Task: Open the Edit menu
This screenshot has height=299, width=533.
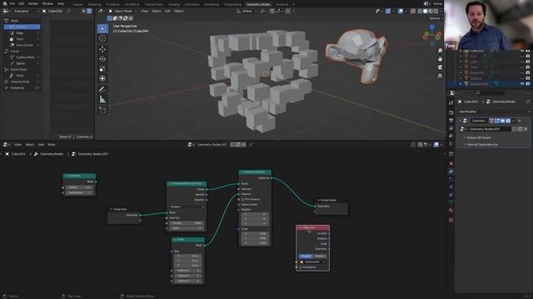Action: click(22, 3)
